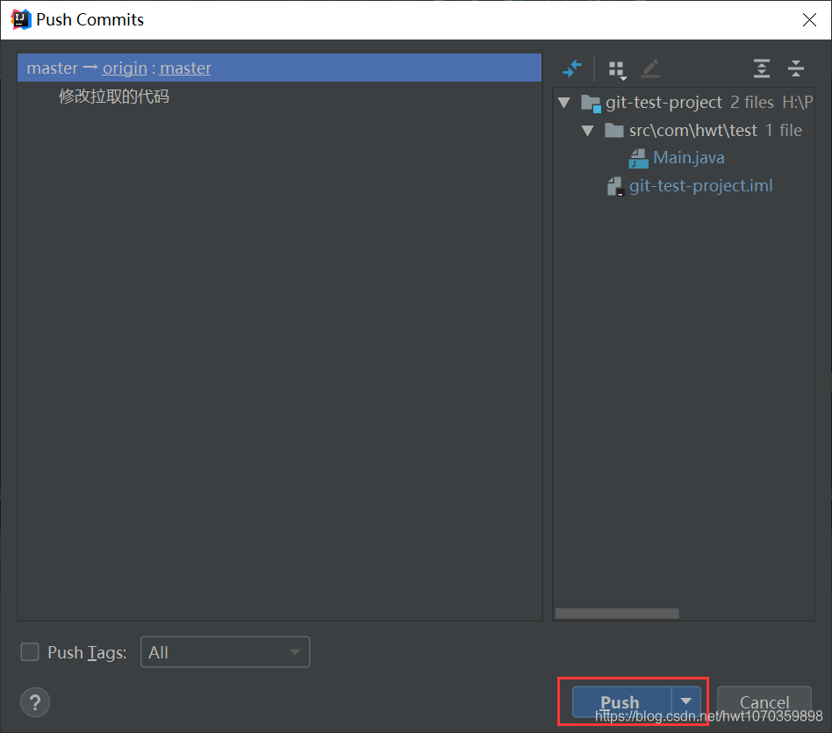The width and height of the screenshot is (832, 733).
Task: Collapse the src\com\hwt\test tree node
Action: (587, 131)
